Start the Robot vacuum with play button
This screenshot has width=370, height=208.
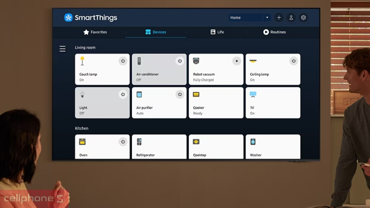(237, 61)
